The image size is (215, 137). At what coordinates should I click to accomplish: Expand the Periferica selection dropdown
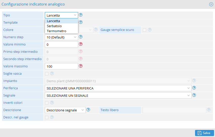tap(118, 88)
